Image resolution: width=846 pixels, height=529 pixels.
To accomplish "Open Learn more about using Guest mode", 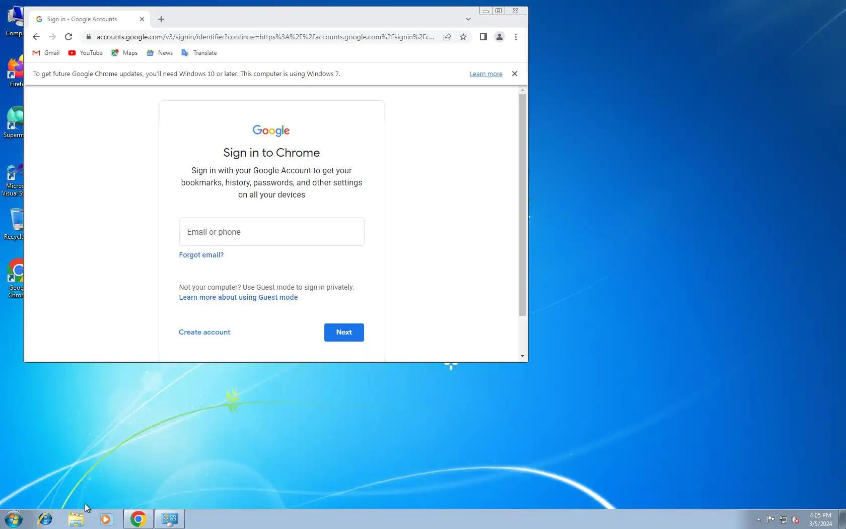I will (238, 297).
